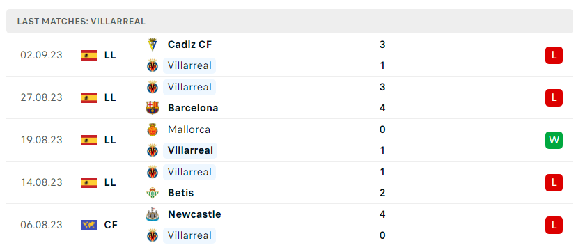Open the Newcastle team link
The image size is (576, 252).
pos(194,214)
